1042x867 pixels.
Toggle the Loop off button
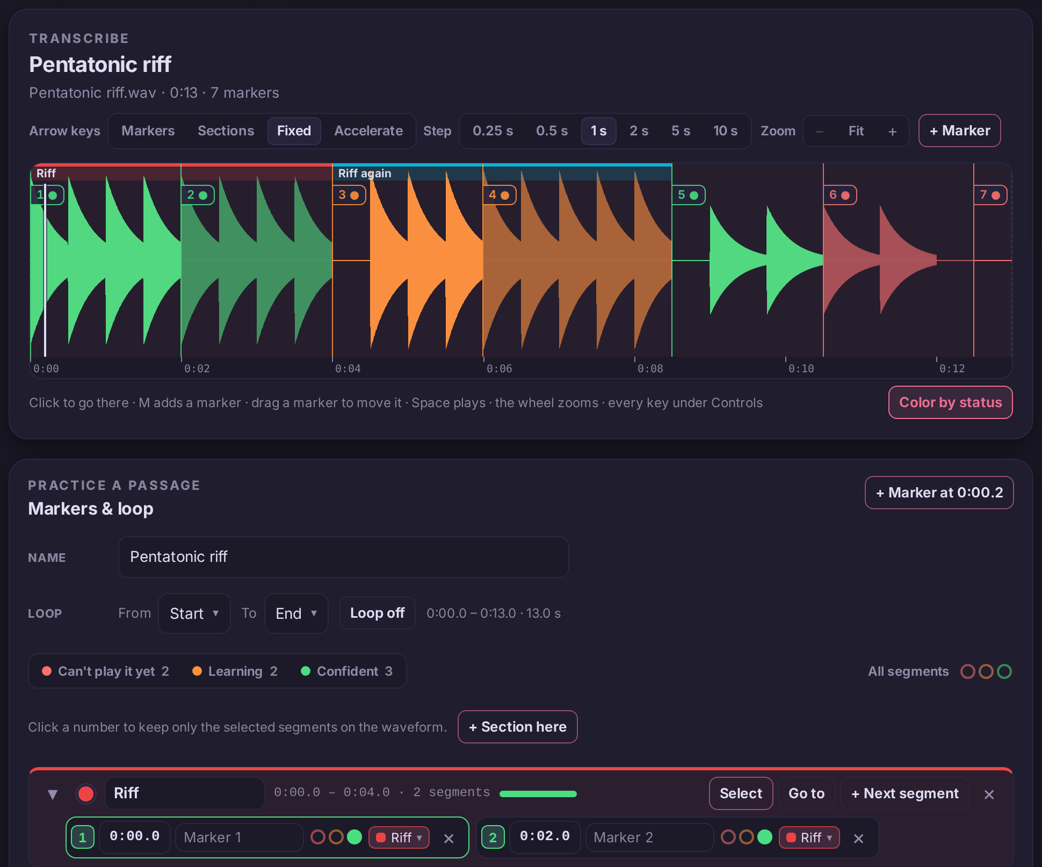(377, 613)
